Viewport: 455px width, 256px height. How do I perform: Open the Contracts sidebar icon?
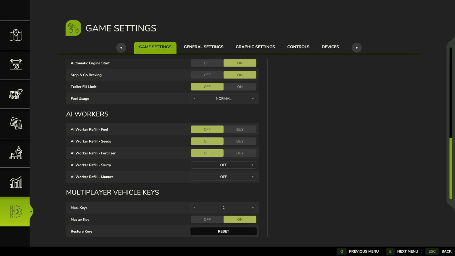[x=15, y=123]
